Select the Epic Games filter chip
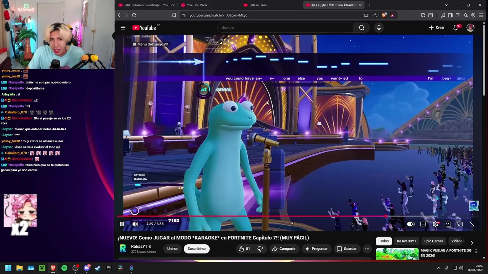Image resolution: width=488 pixels, height=274 pixels. tap(434, 241)
